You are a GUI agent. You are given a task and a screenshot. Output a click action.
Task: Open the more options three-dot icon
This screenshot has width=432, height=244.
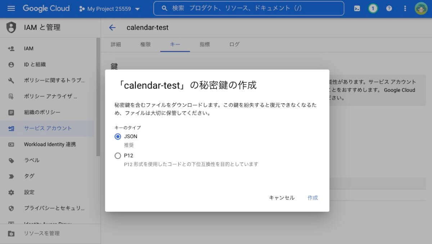point(405,8)
